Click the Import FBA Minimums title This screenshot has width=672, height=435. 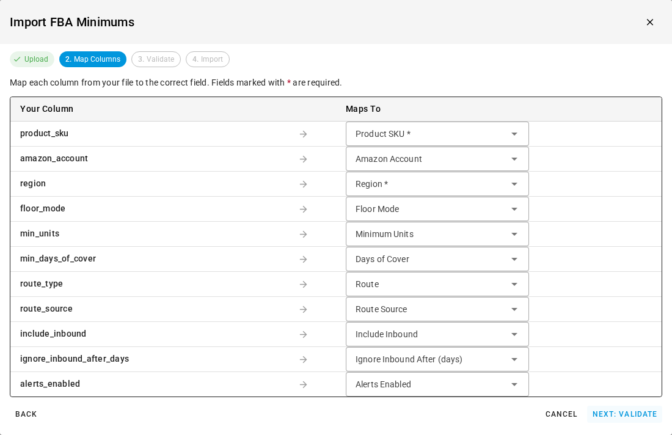pyautogui.click(x=72, y=22)
